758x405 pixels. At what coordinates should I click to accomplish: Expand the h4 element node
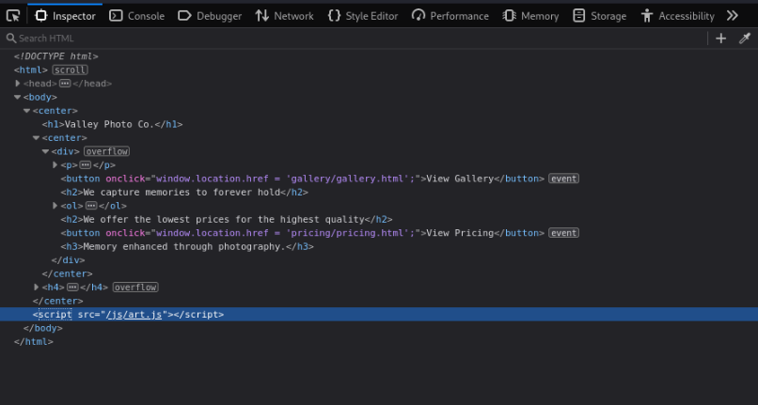[x=36, y=288]
